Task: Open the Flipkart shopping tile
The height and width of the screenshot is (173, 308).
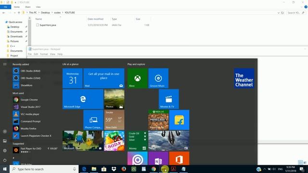Action: 179,120
